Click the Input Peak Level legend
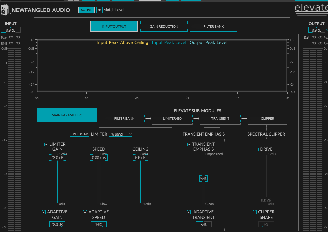The height and width of the screenshot is (232, 328). point(169,43)
